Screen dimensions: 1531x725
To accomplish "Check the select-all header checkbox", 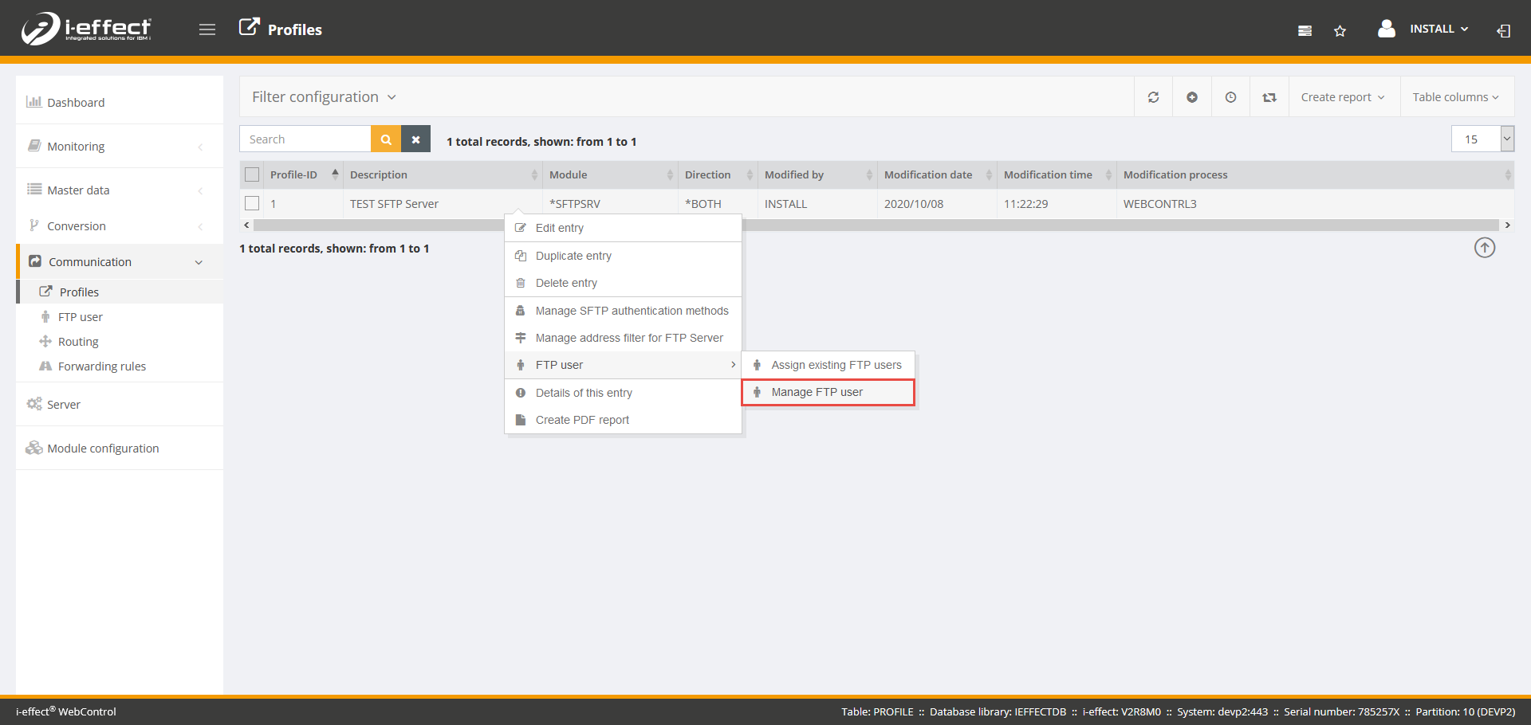I will tap(252, 174).
